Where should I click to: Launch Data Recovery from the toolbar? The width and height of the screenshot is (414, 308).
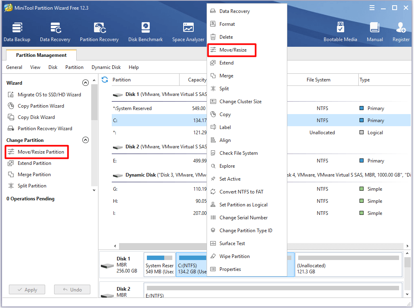click(55, 32)
